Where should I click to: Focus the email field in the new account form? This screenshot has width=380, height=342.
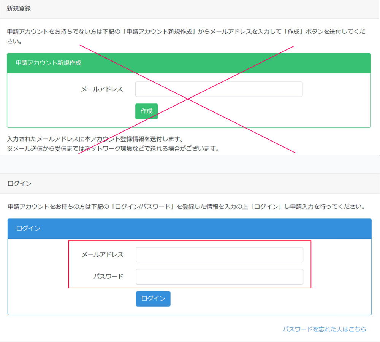(x=218, y=89)
